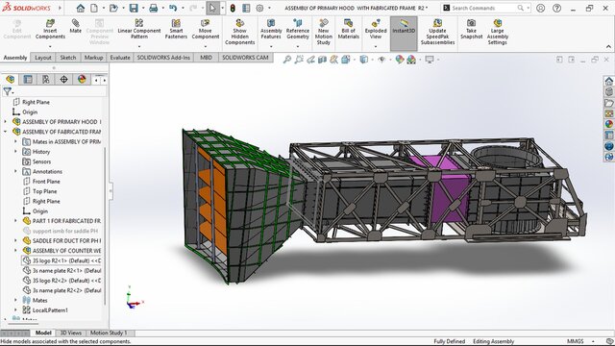
Task: Click Insert Components
Action: [50, 30]
